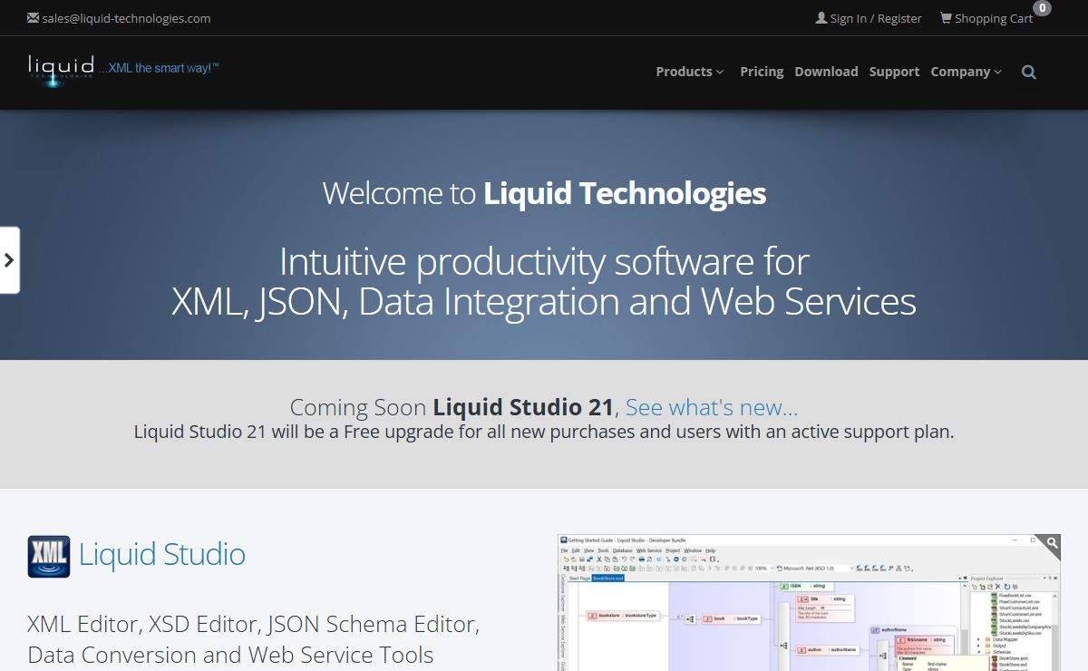Click the "Free upgrade for all new purchases" sentence

(544, 432)
